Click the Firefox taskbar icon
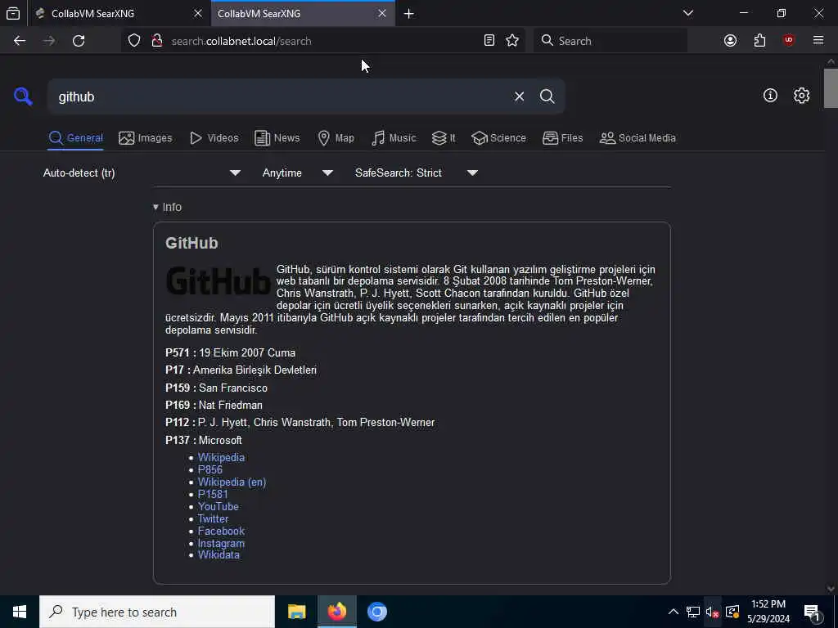838x628 pixels. click(336, 612)
